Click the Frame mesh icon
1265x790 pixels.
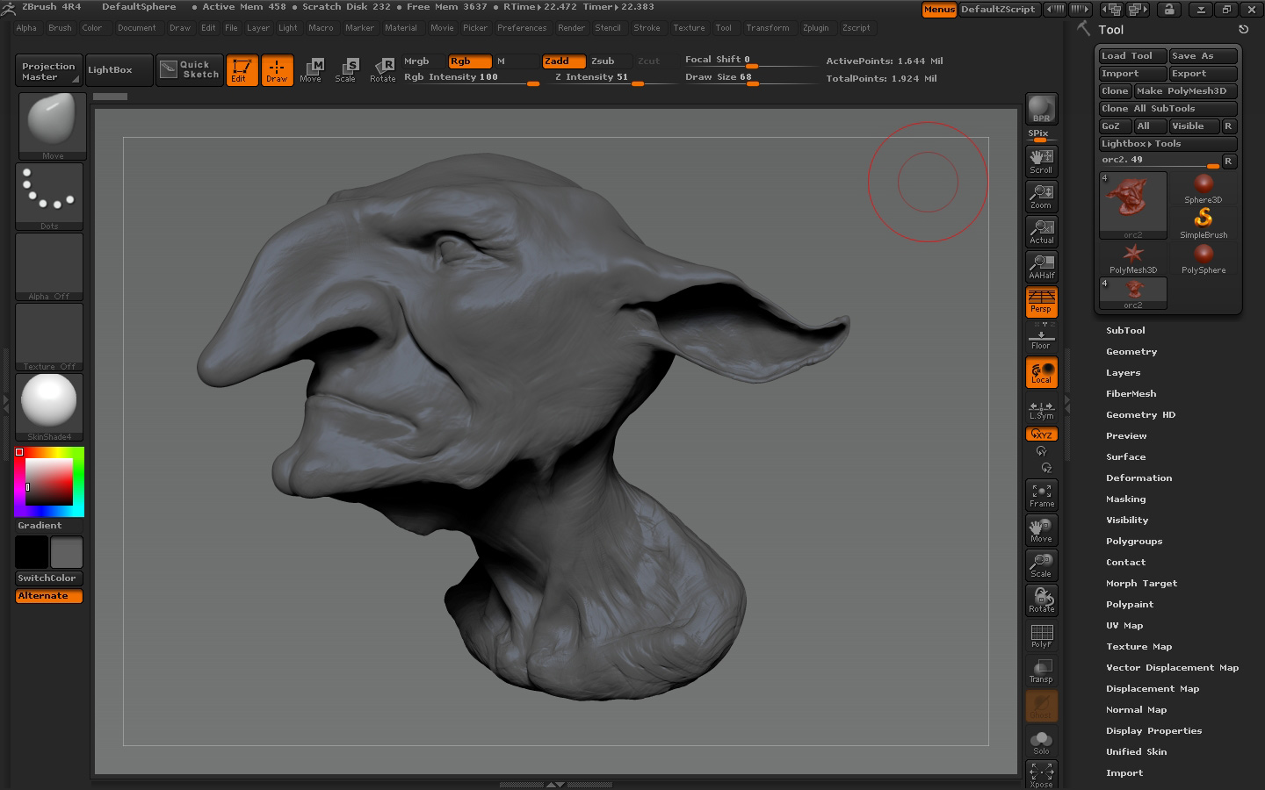point(1041,495)
